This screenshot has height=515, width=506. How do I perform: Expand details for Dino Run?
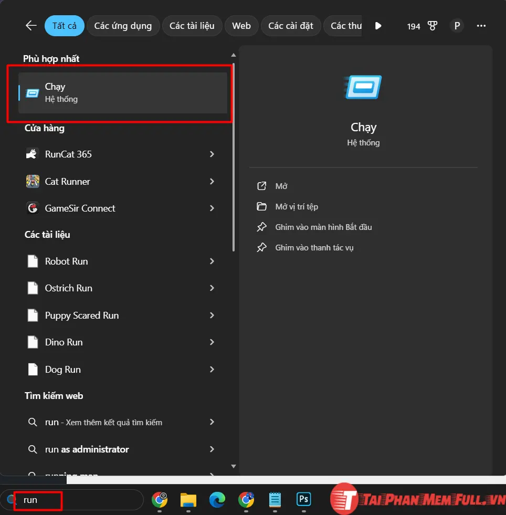click(x=212, y=342)
